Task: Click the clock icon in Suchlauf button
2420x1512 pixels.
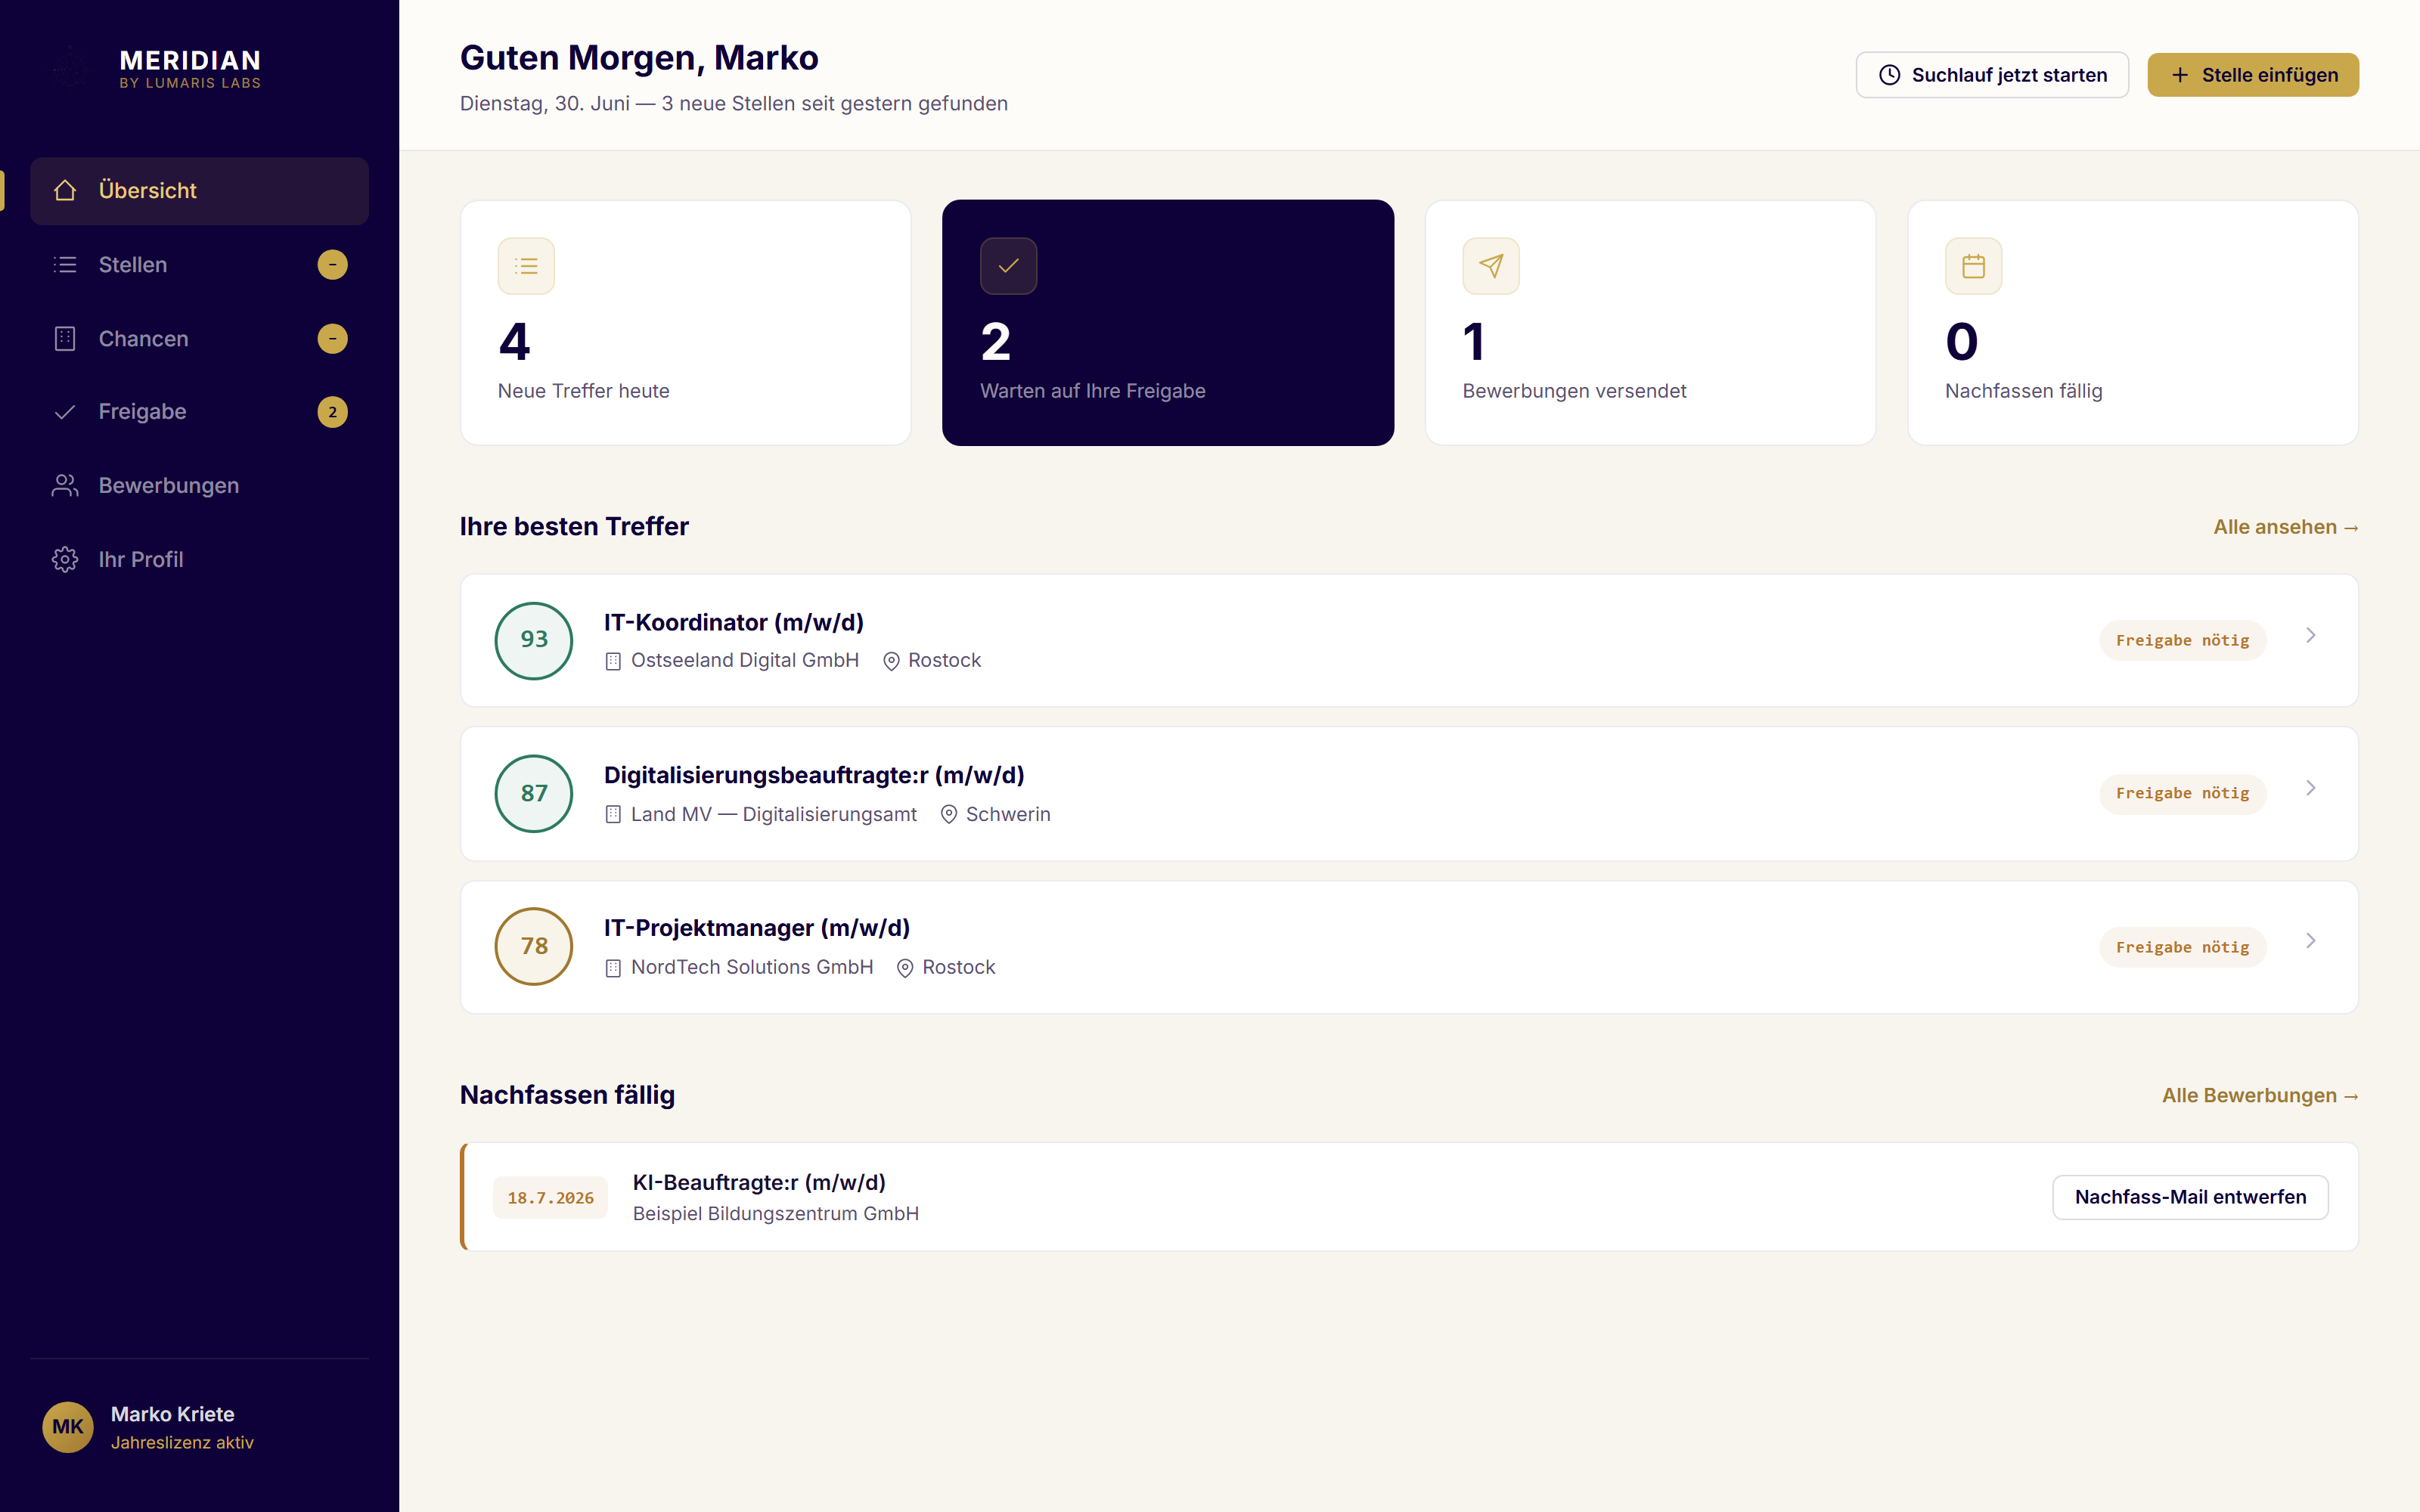Action: [x=1889, y=75]
